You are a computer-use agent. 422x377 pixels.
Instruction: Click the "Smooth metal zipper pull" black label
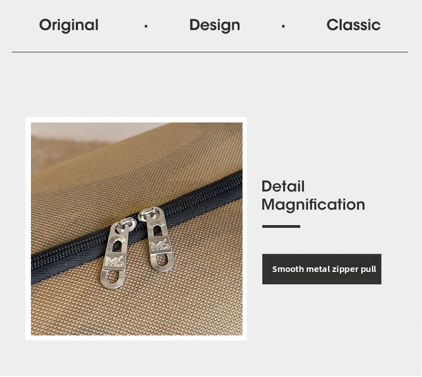click(x=322, y=269)
